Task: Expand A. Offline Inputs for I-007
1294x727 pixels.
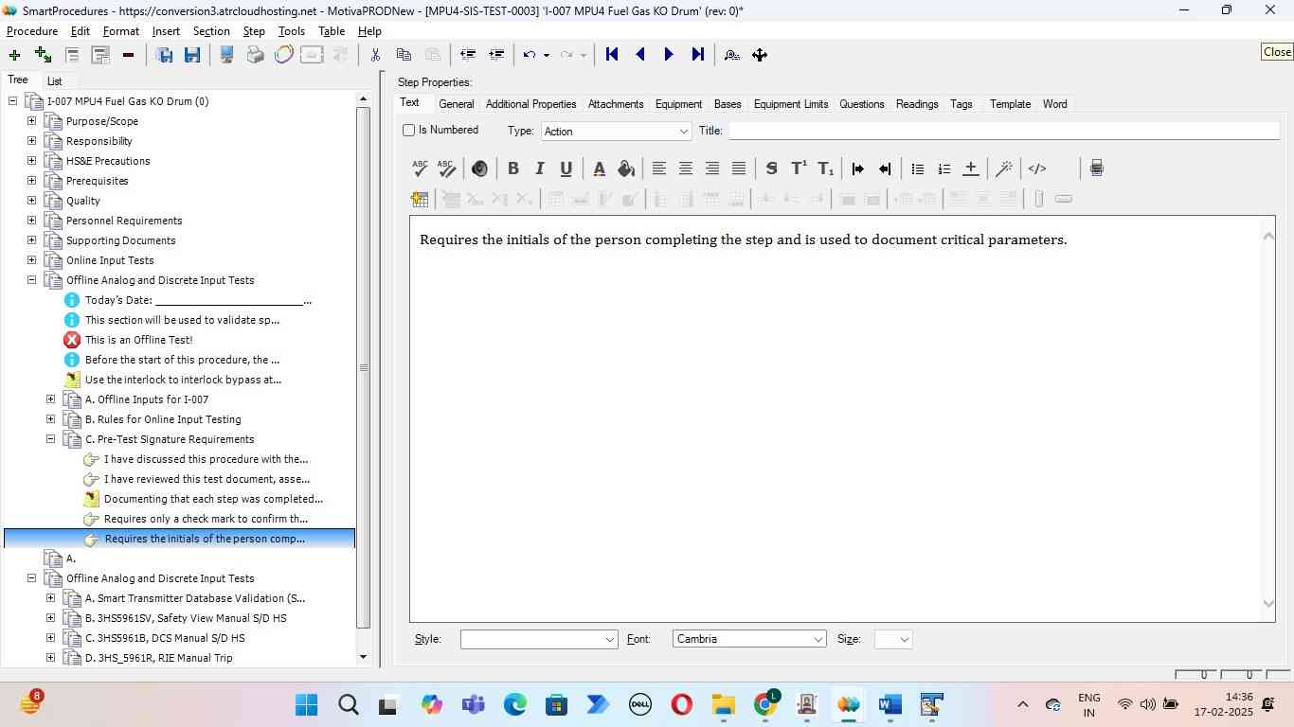Action: coord(51,399)
